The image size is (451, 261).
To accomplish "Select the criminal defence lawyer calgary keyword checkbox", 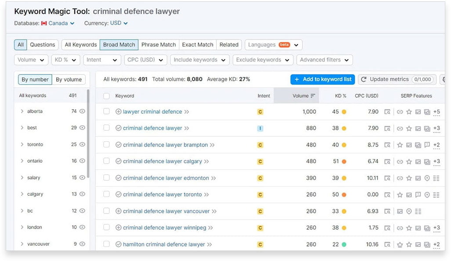I will (106, 161).
